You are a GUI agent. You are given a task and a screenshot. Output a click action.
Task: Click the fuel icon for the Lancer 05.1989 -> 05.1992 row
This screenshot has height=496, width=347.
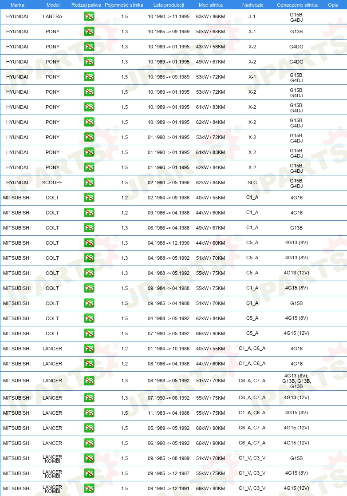[x=89, y=428]
